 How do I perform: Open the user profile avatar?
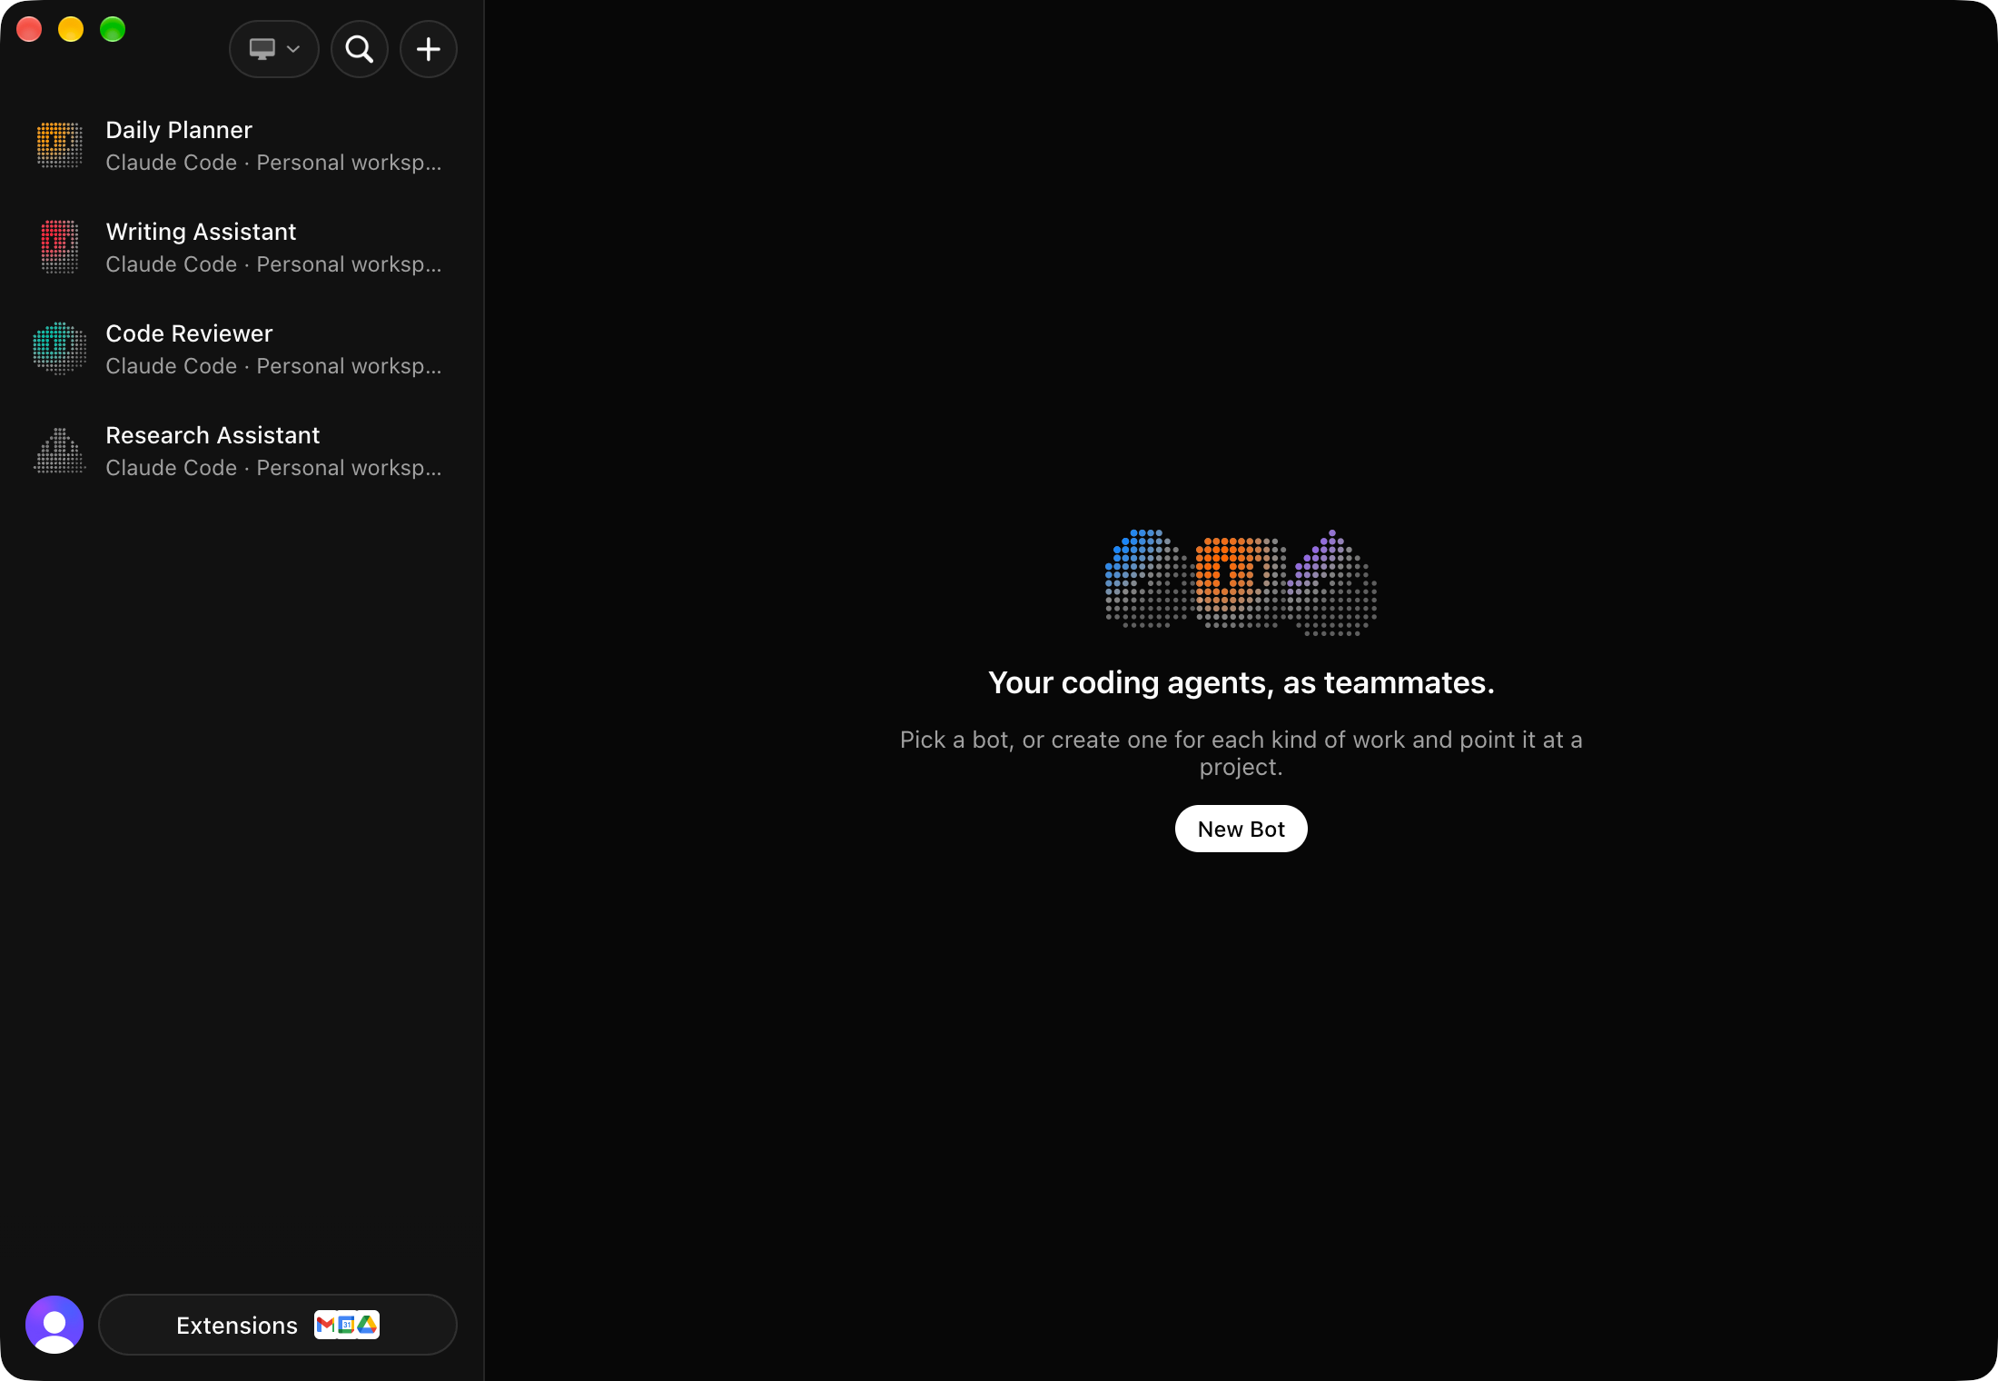coord(54,1325)
